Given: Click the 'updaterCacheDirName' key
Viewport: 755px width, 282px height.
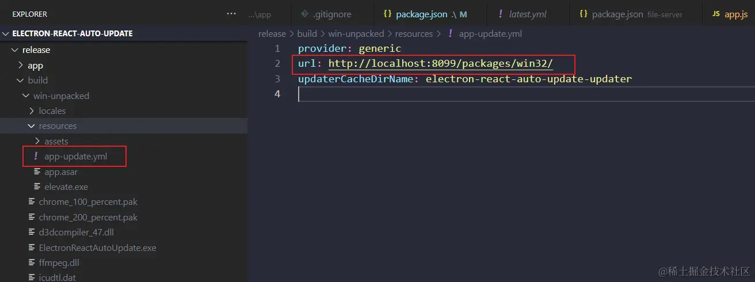Looking at the screenshot, I should (356, 79).
